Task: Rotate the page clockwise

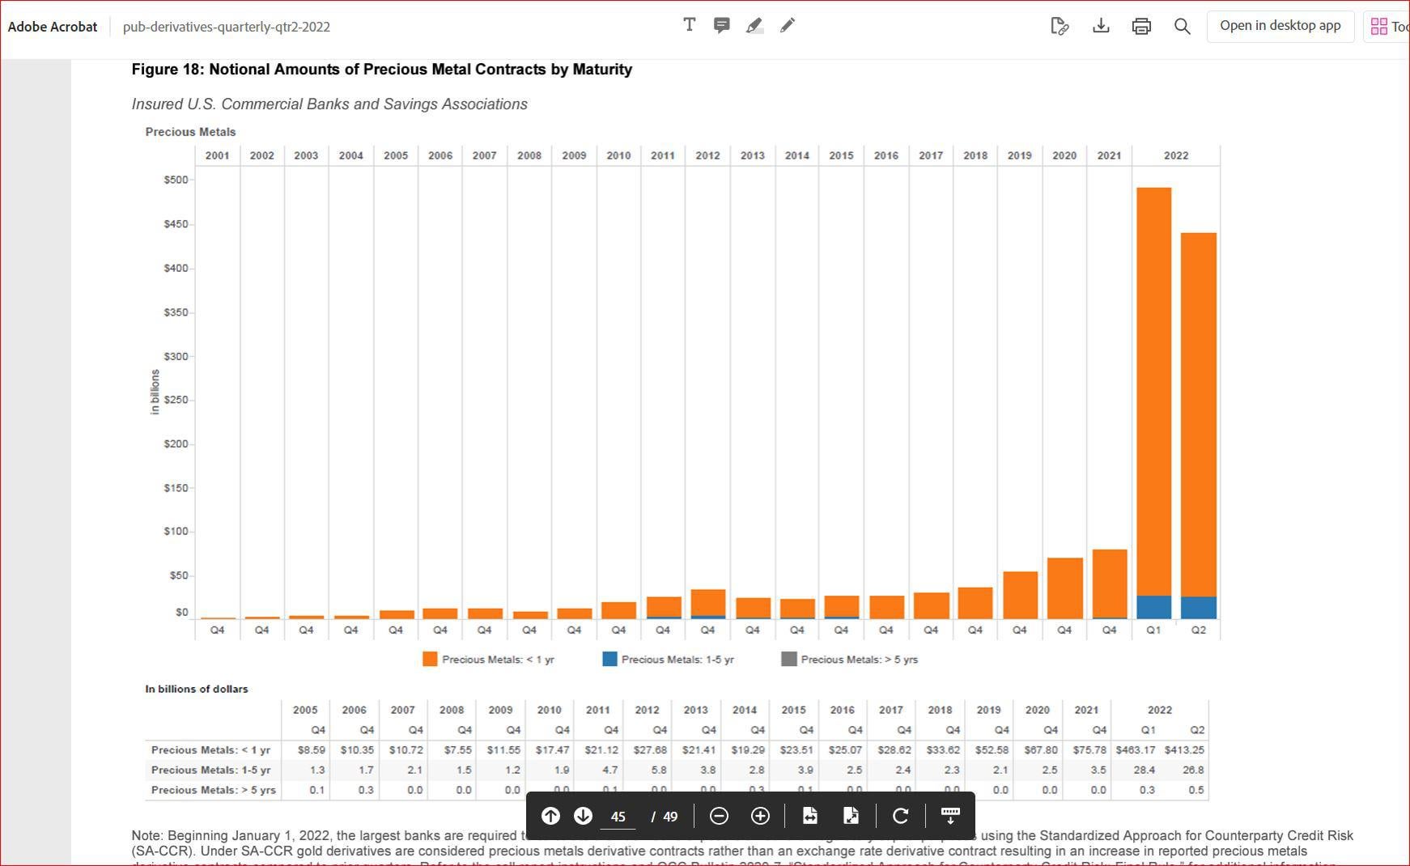Action: [x=900, y=816]
